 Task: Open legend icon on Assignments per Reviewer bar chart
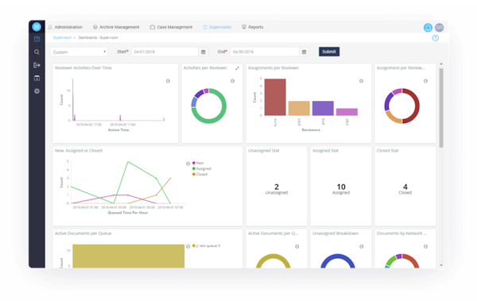[x=361, y=81]
